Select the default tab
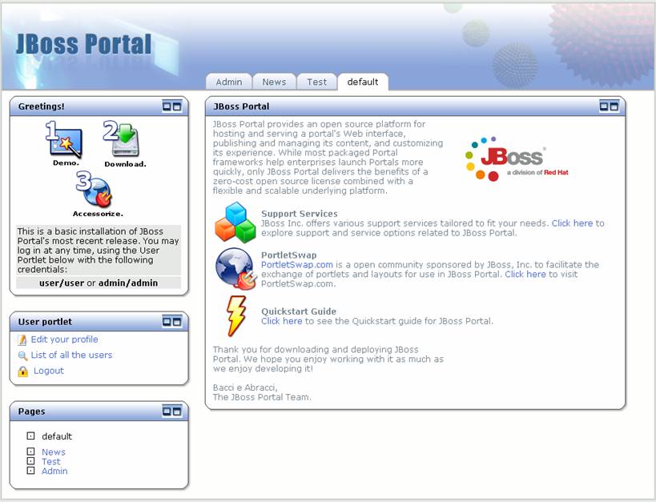This screenshot has width=656, height=502. coord(363,82)
